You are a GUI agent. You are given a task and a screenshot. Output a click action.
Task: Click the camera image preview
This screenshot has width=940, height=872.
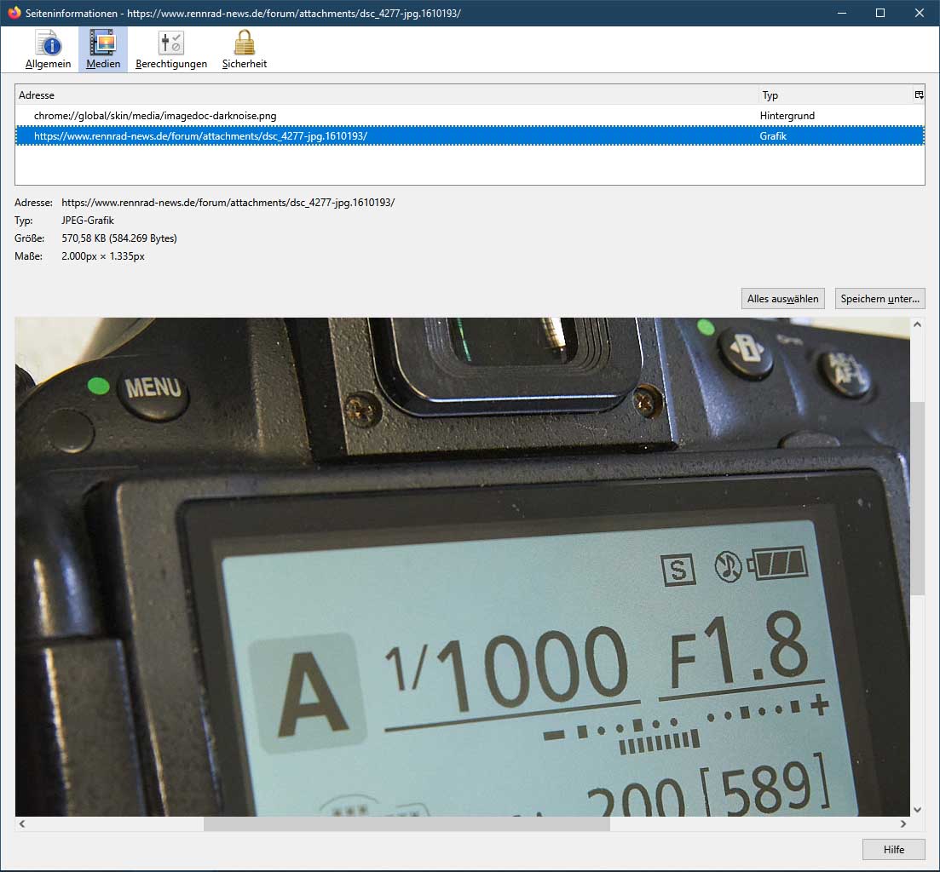click(462, 566)
